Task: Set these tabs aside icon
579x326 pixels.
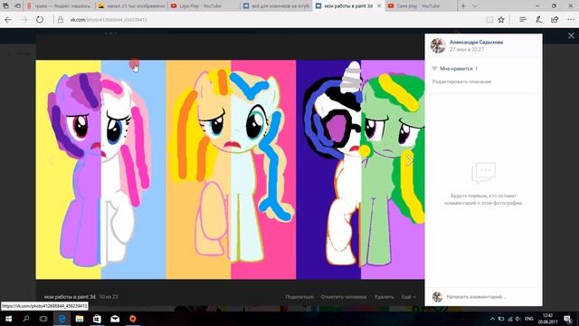Action: (x=17, y=6)
